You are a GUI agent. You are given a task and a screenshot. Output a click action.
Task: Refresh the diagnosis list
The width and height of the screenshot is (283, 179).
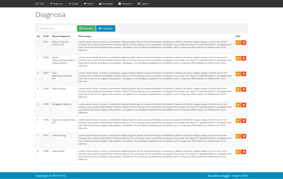pos(86,28)
